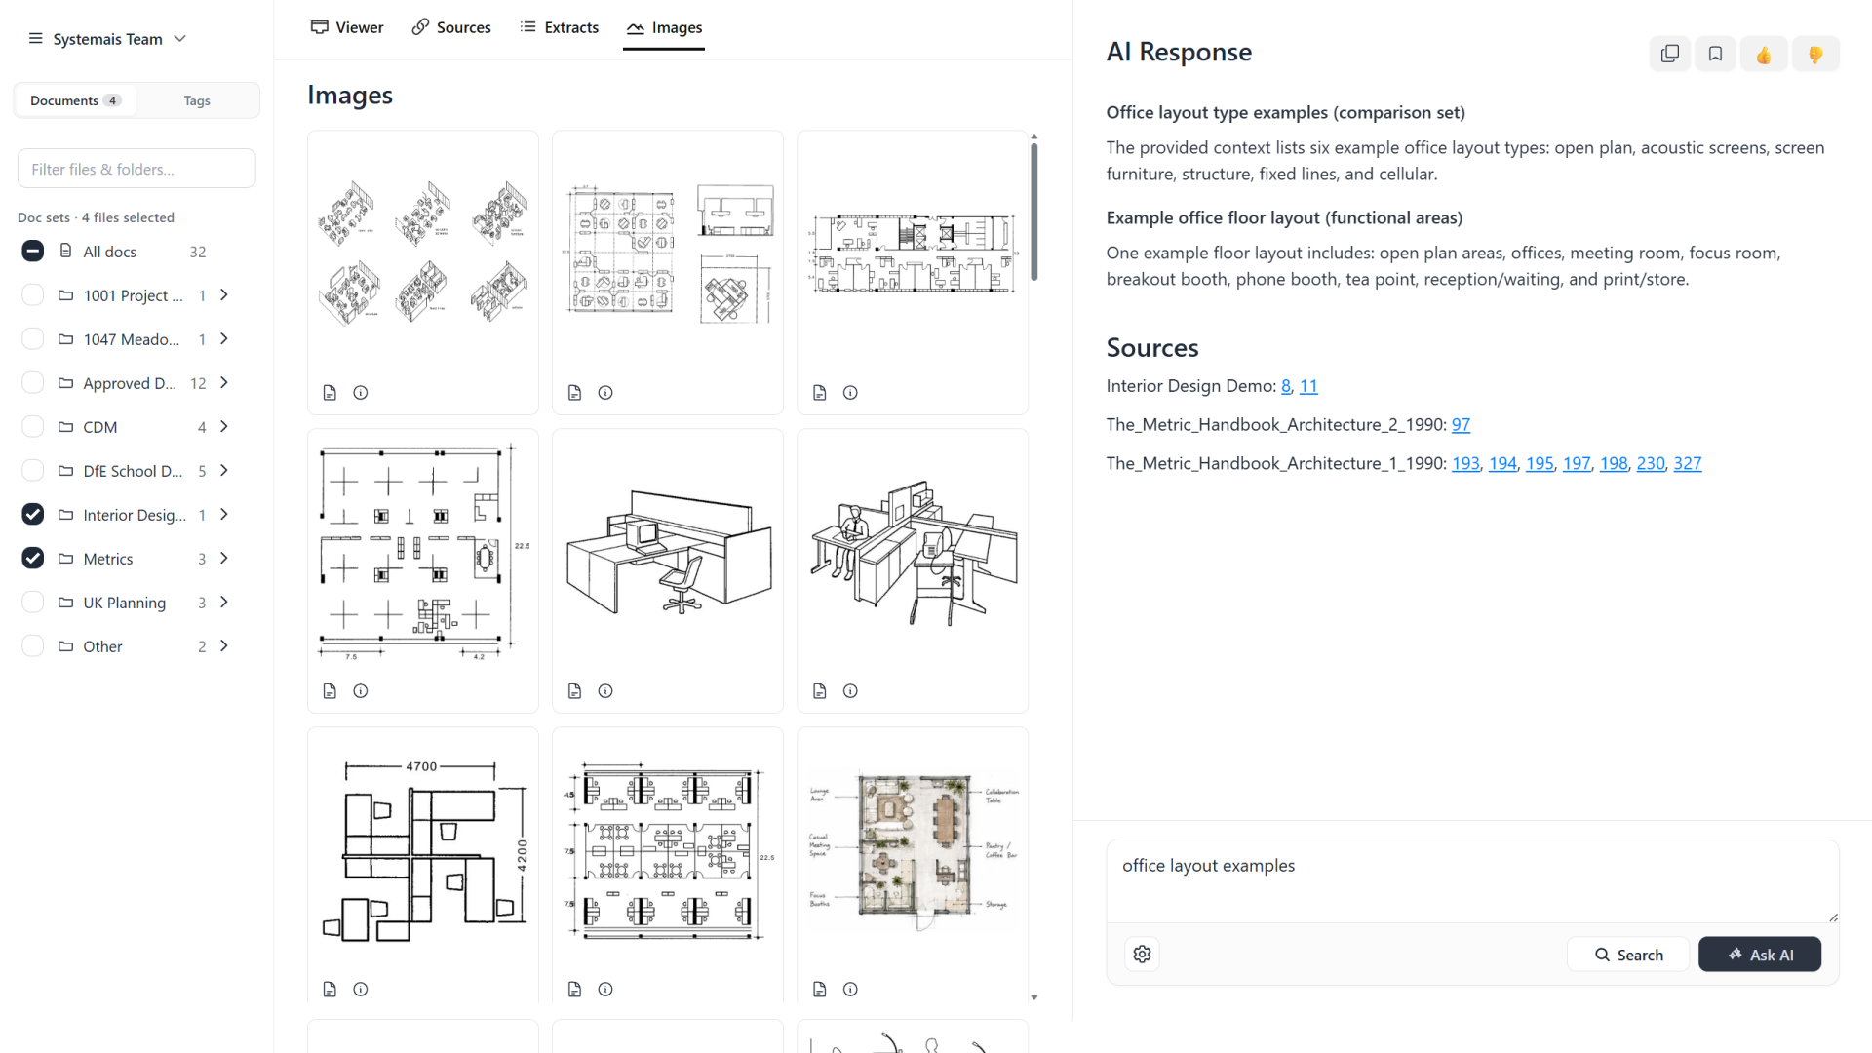Give thumbs up to AI response
The image size is (1872, 1053).
[x=1764, y=55]
